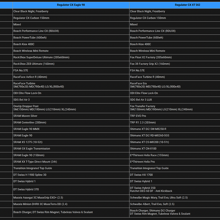220x220 pixels.
Task: Click the Bosch Charger, Shimano Di2 Charger cell
Action: coord(175,212)
